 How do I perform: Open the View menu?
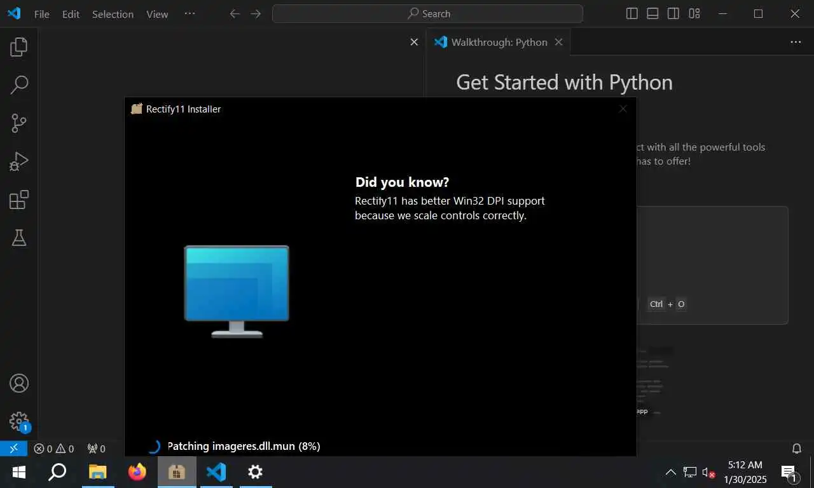point(157,14)
